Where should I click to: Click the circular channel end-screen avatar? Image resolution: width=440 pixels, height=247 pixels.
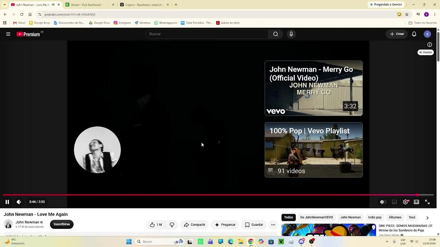click(97, 150)
